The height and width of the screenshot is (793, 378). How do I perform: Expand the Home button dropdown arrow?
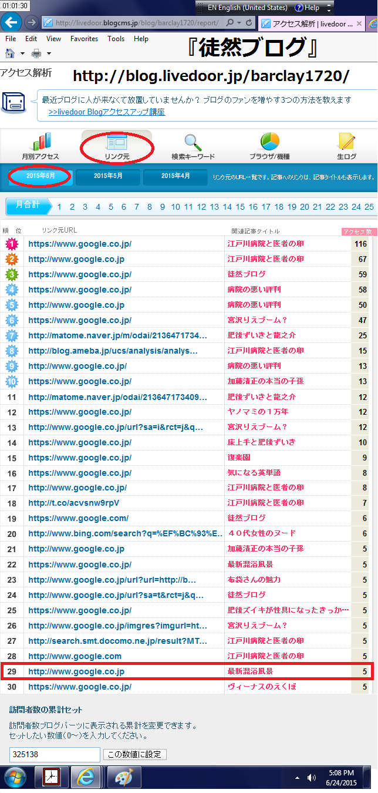22,53
